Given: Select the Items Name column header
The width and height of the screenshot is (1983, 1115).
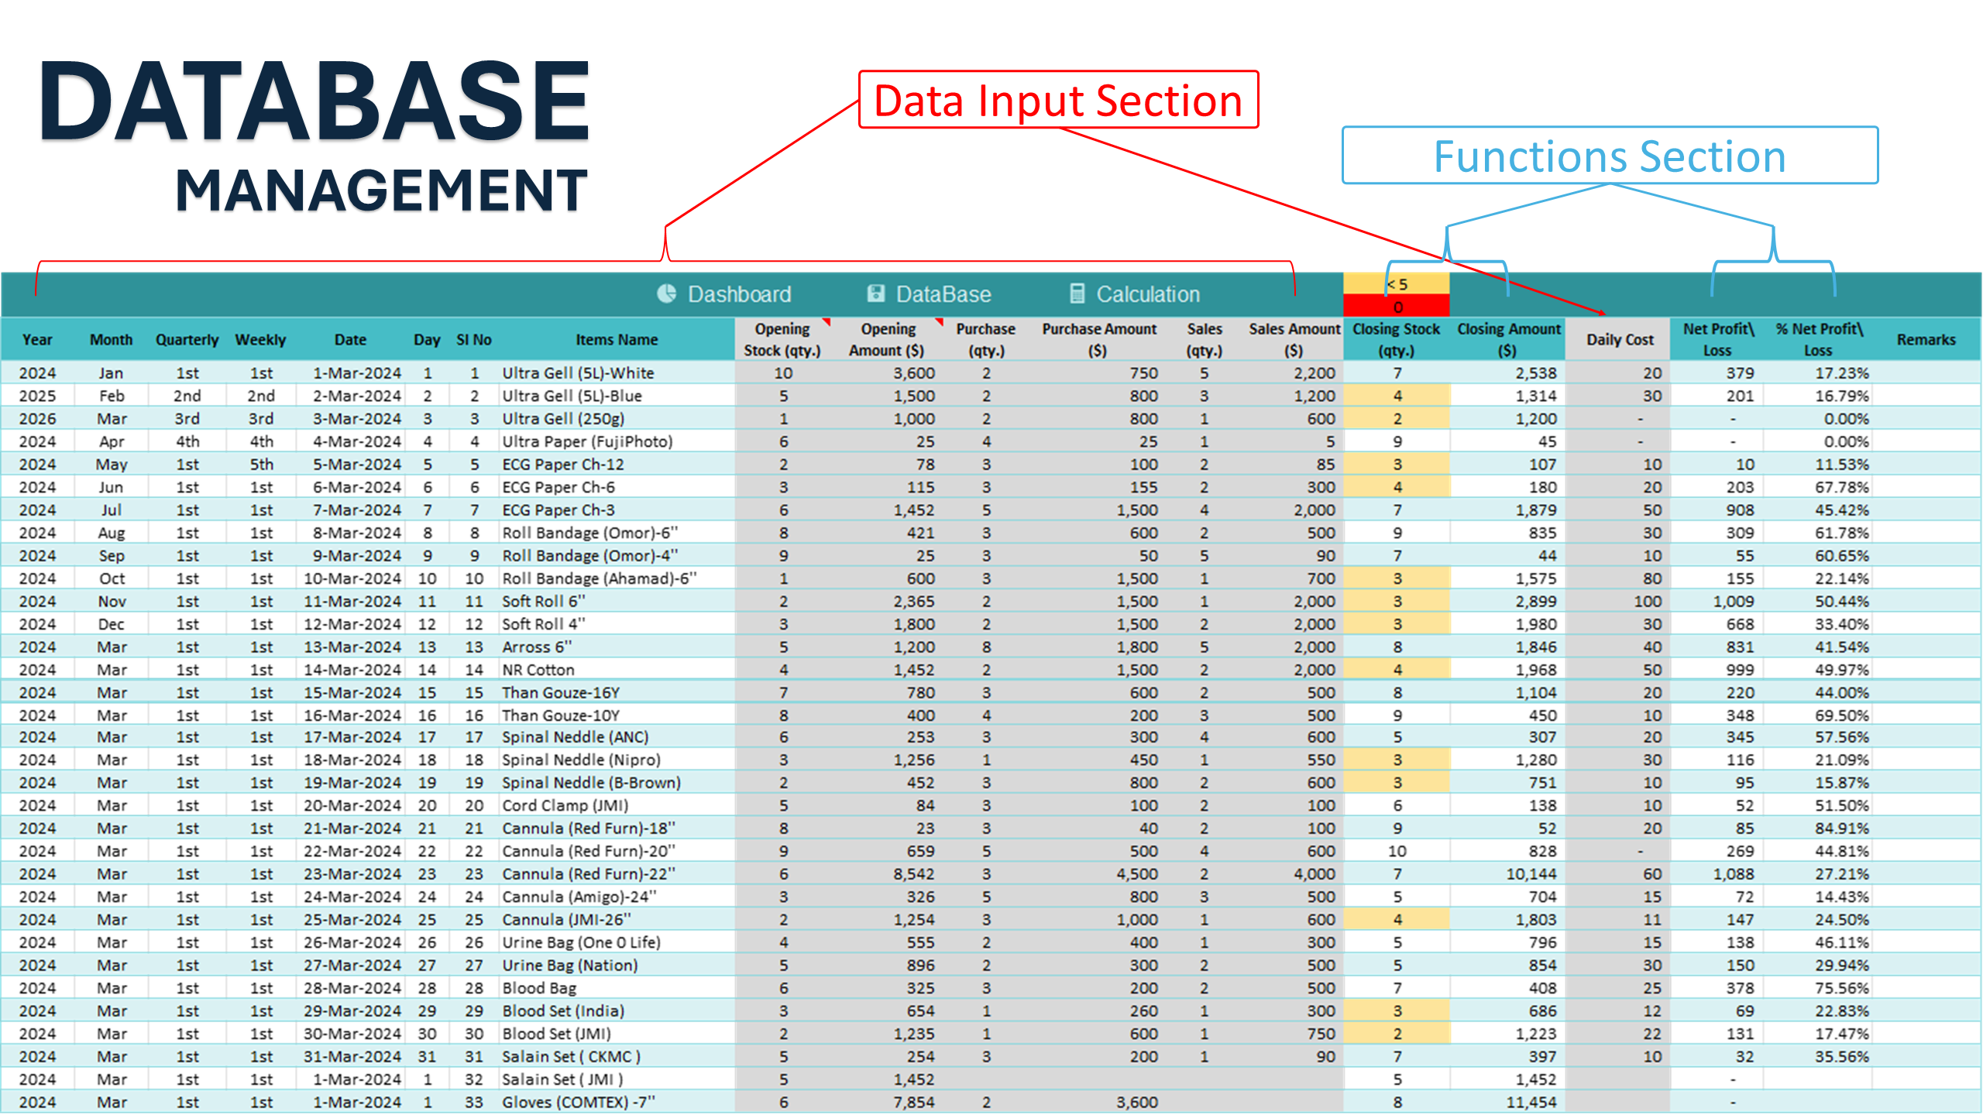Looking at the screenshot, I should click(617, 339).
